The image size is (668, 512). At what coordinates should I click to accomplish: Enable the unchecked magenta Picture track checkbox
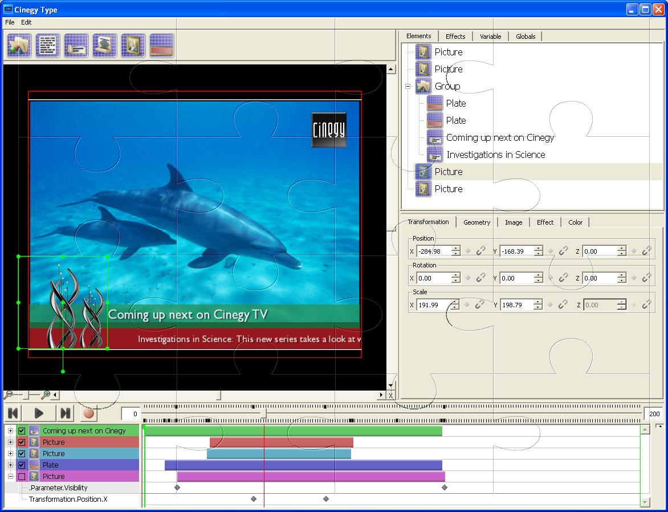click(x=22, y=477)
